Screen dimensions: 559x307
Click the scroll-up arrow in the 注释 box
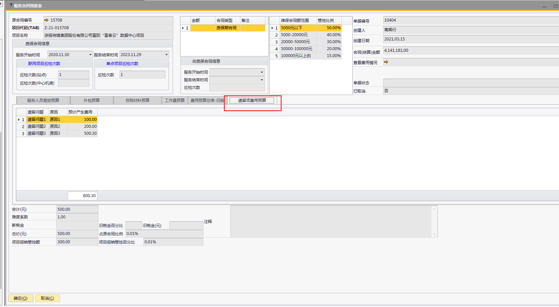[434, 209]
